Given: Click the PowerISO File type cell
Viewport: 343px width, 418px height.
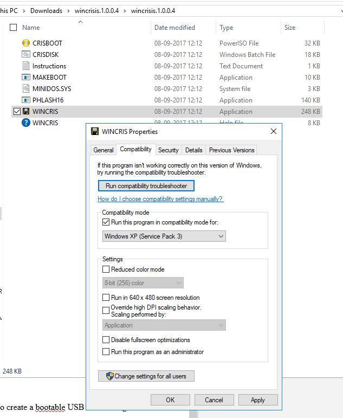Looking at the screenshot, I should [x=239, y=43].
